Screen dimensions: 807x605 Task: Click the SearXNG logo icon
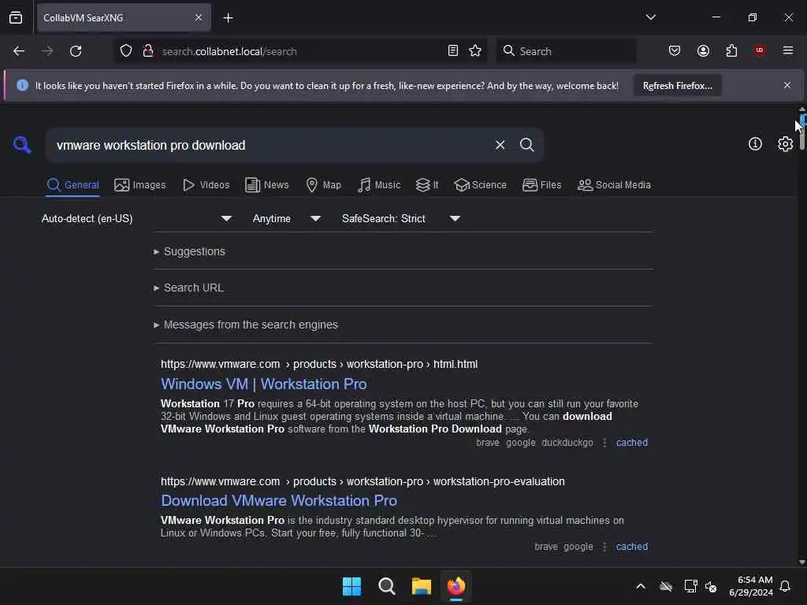pos(21,145)
